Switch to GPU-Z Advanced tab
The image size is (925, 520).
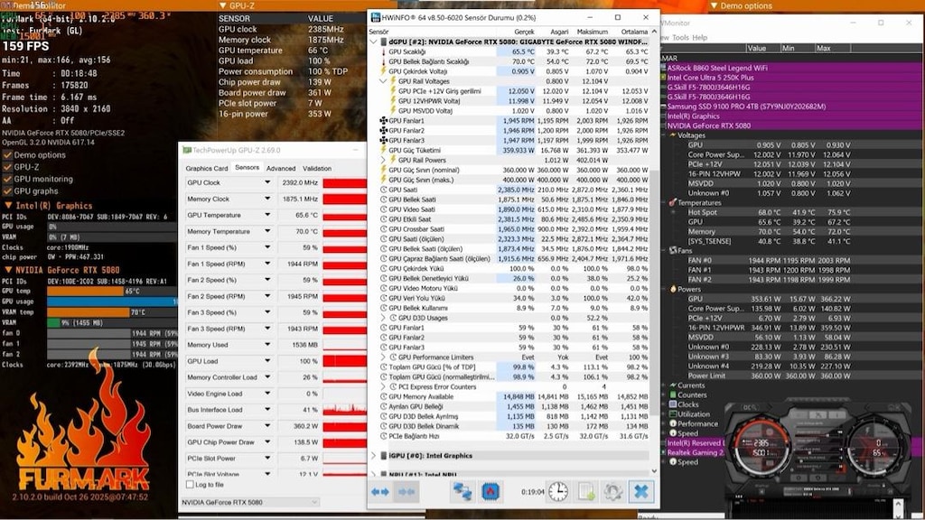[x=281, y=168]
